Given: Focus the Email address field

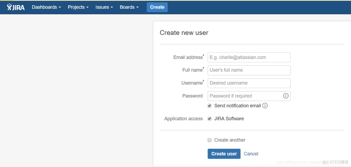Looking at the screenshot, I should (249, 57).
